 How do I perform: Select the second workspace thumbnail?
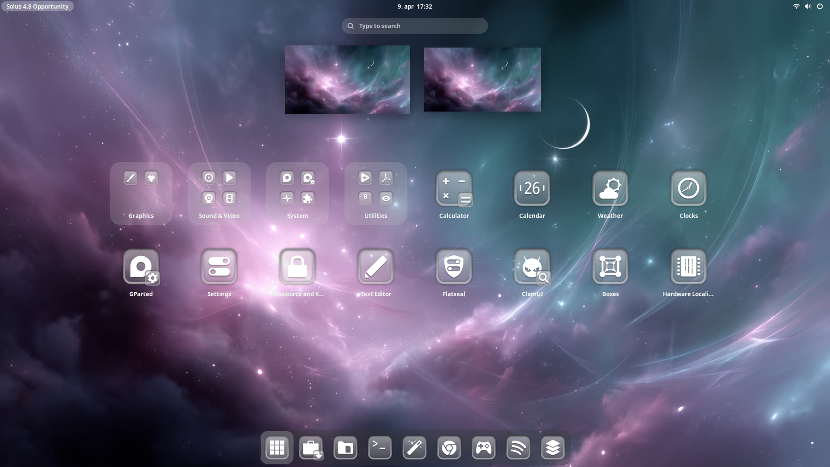pyautogui.click(x=482, y=80)
